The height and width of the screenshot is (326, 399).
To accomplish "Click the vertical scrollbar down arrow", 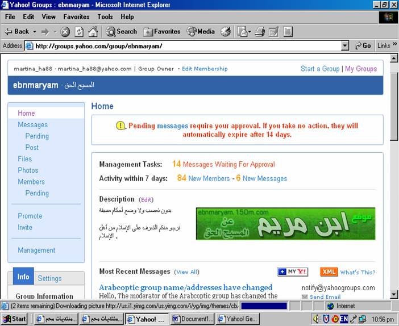I will pyautogui.click(x=394, y=294).
